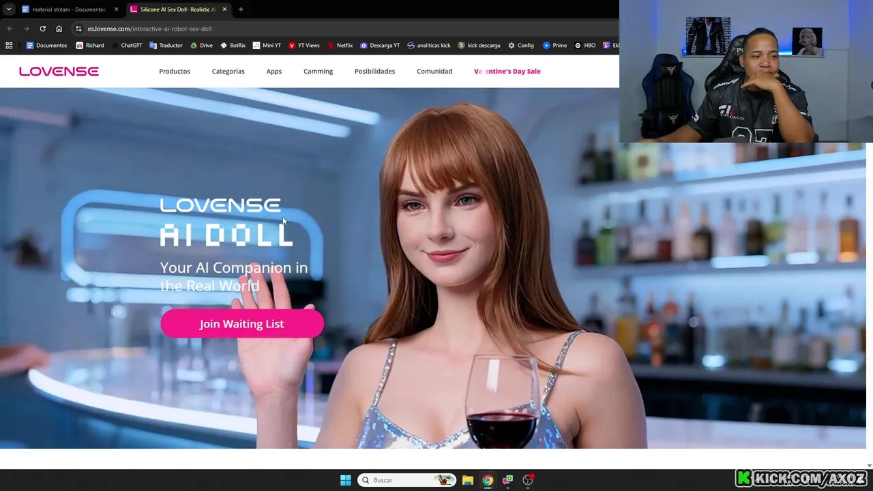
Task: Open the Apps menu
Action: coord(273,71)
